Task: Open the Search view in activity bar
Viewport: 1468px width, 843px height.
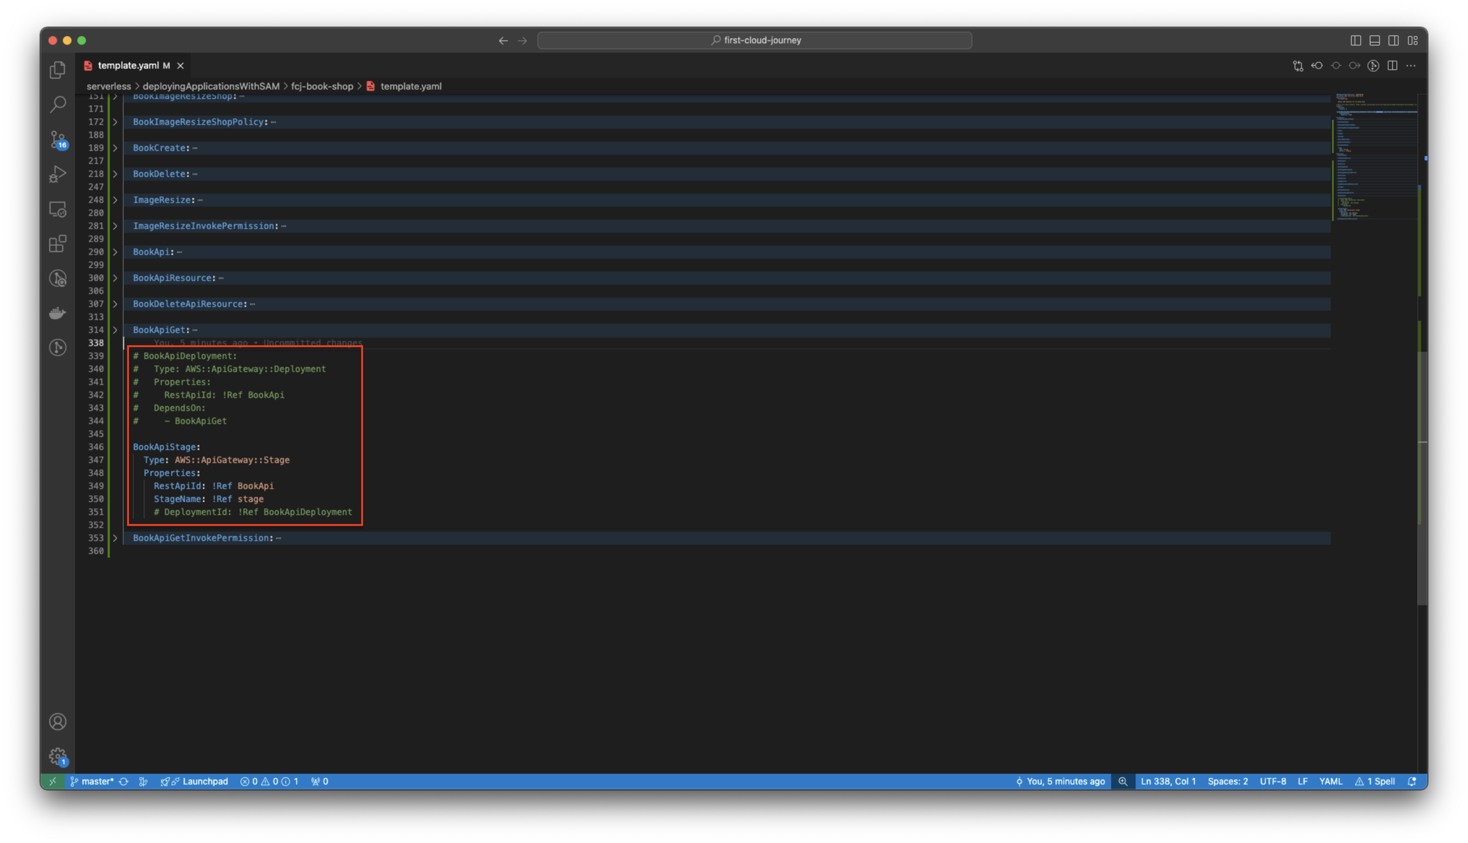Action: (x=57, y=105)
